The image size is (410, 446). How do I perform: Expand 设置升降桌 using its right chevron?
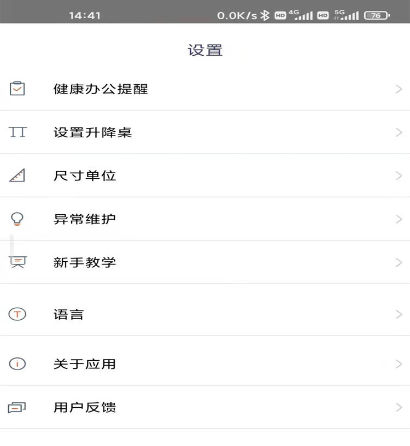point(399,132)
